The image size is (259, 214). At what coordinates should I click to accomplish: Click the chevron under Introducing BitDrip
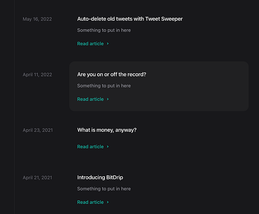(x=107, y=202)
